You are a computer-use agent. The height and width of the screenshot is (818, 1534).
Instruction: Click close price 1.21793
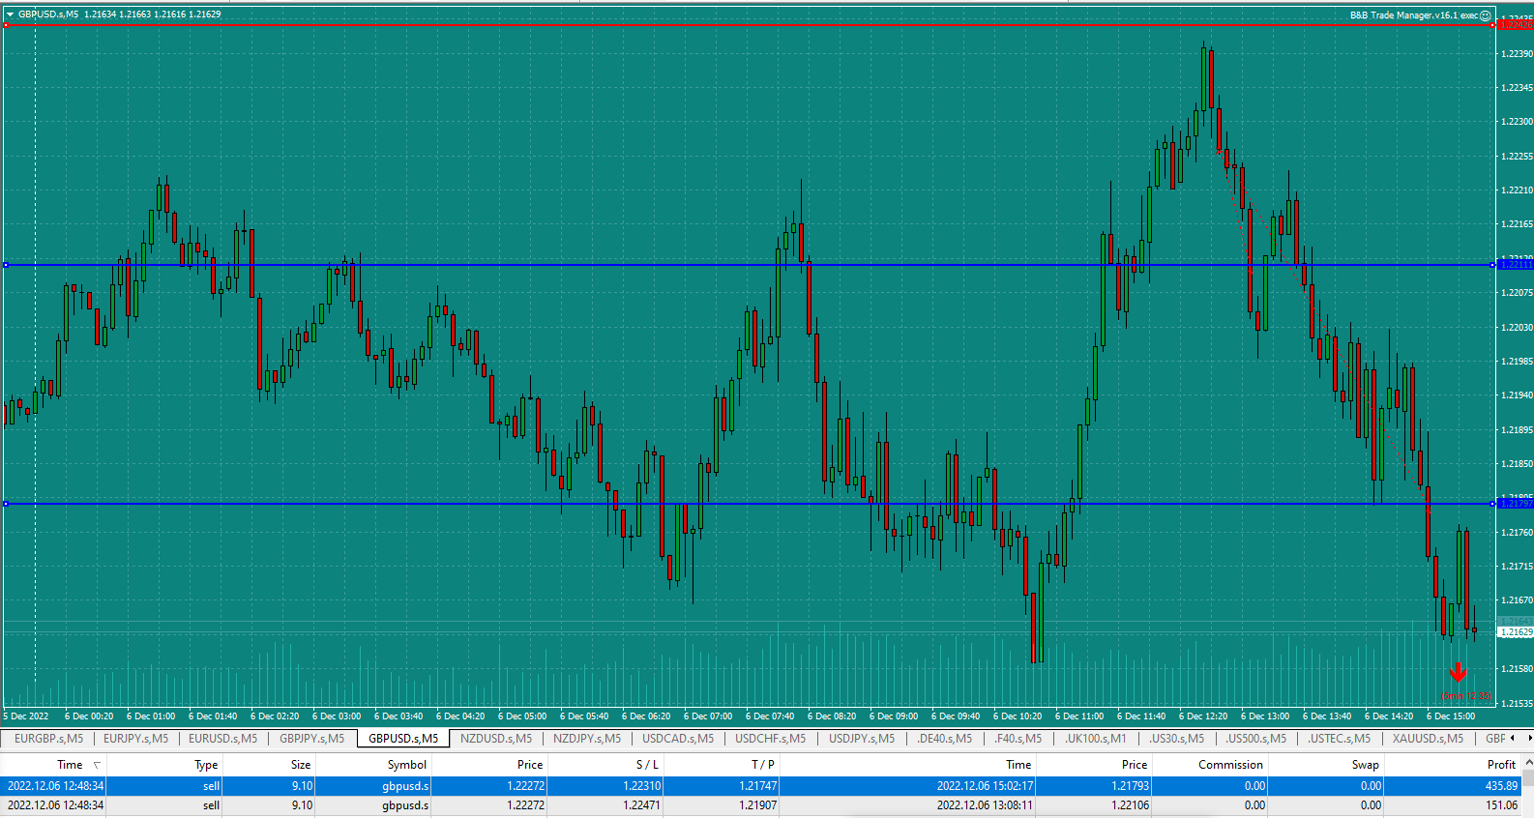coord(1130,786)
